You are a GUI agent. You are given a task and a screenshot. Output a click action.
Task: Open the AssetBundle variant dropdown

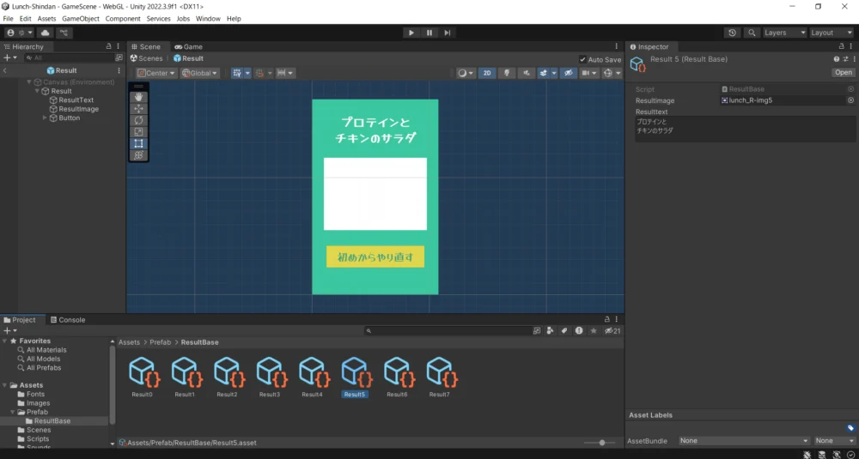pyautogui.click(x=834, y=440)
